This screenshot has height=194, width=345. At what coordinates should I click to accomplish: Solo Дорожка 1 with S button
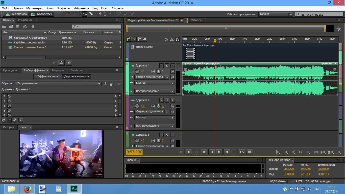tap(167, 66)
